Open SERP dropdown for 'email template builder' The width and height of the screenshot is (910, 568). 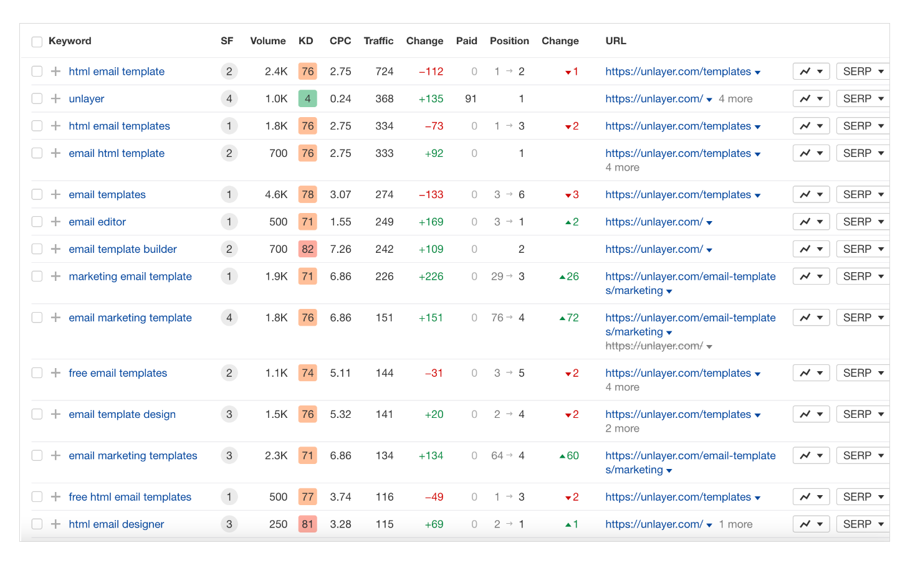click(x=863, y=249)
